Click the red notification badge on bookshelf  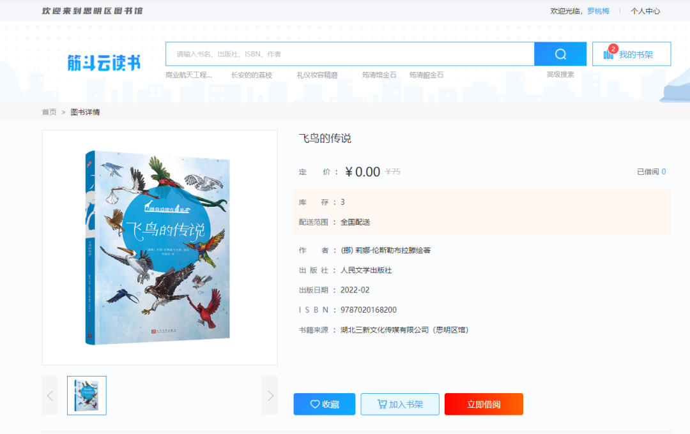tap(613, 49)
